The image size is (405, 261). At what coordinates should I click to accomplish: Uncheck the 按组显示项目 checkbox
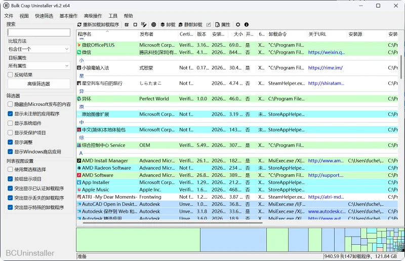10,179
